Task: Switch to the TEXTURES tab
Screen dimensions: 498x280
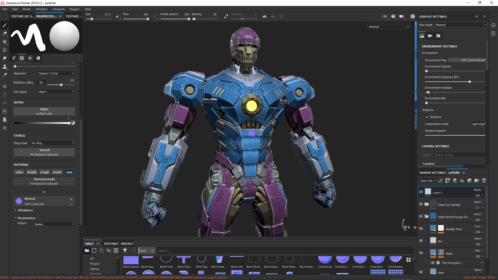Action: (111, 243)
